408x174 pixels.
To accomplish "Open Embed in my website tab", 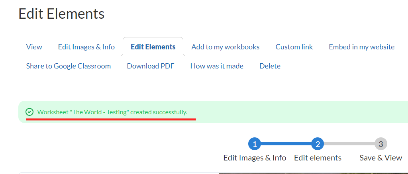I will coord(361,47).
